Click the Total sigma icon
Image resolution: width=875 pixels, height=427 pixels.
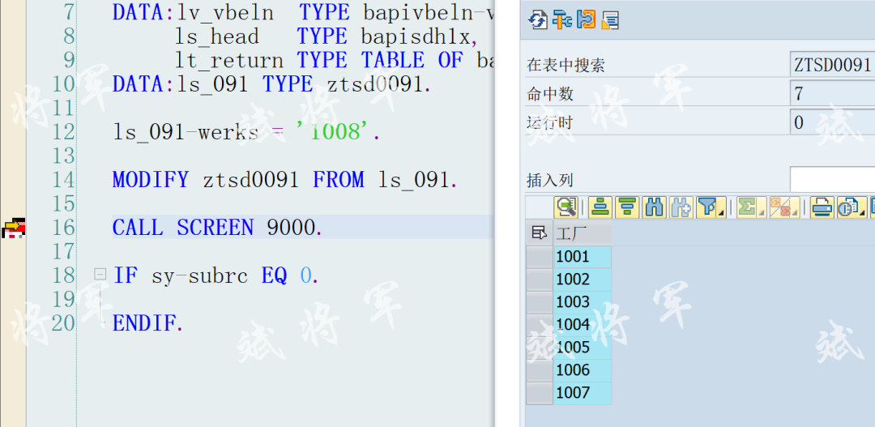pos(747,207)
